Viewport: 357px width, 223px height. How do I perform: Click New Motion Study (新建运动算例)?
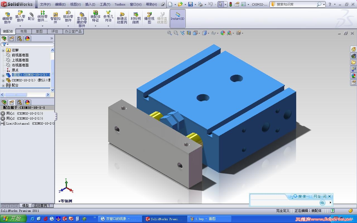122,18
